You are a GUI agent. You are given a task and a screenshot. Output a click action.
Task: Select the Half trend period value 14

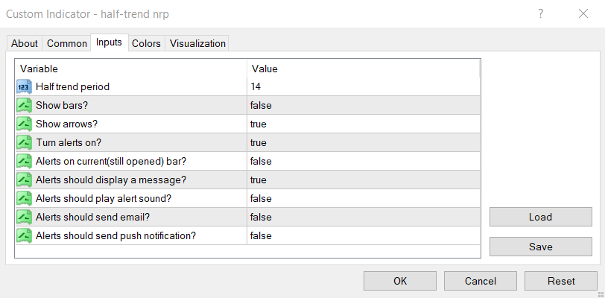point(256,87)
